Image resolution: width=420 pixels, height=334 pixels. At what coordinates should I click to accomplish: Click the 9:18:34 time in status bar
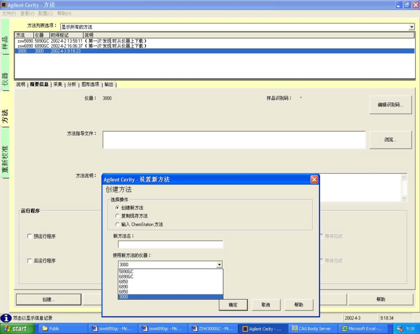[x=387, y=318]
